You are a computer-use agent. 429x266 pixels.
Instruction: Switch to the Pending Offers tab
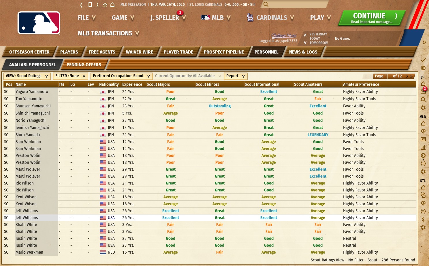(x=84, y=65)
